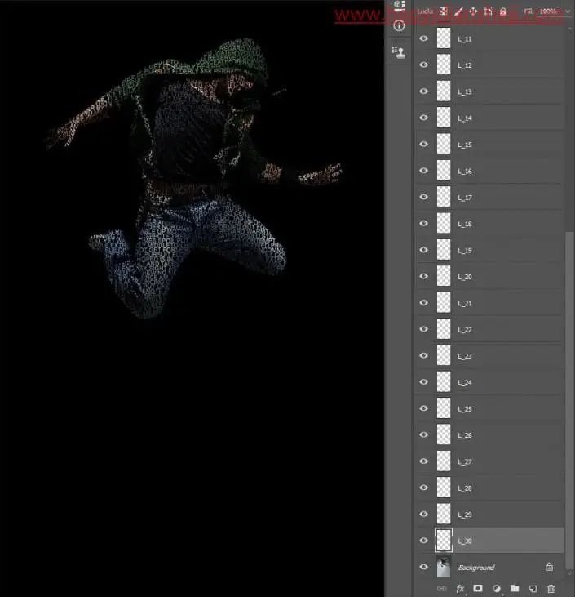Select layer named L_19
The width and height of the screenshot is (575, 597).
(x=465, y=251)
